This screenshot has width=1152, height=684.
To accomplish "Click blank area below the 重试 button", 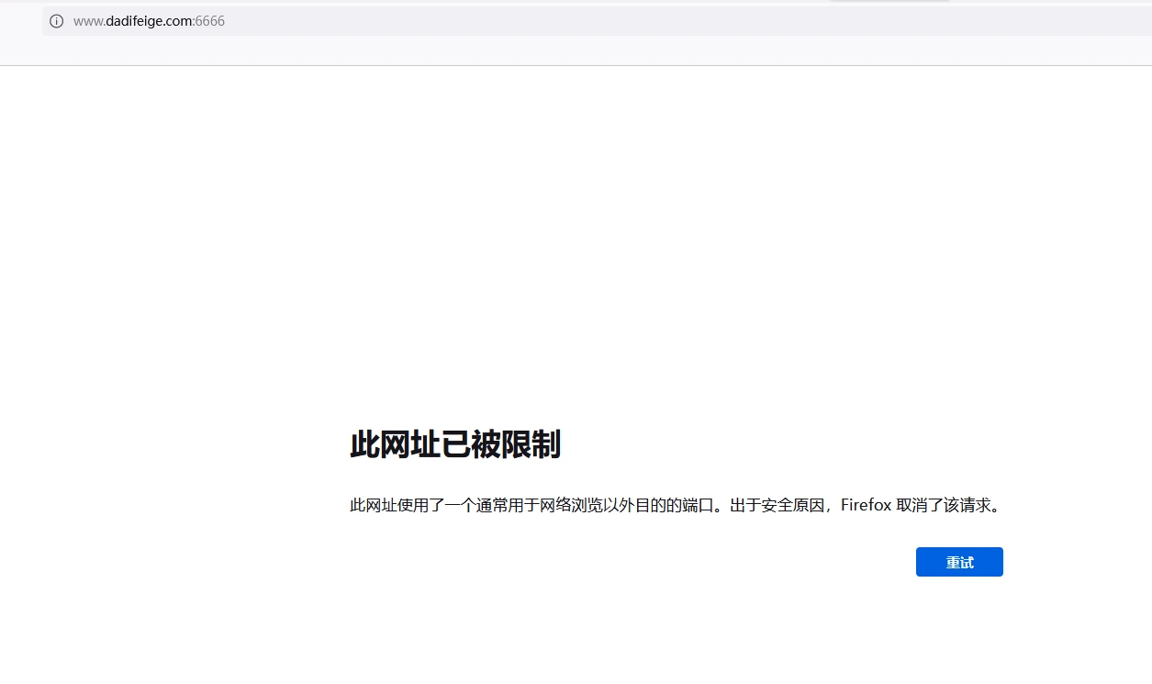I will [959, 634].
